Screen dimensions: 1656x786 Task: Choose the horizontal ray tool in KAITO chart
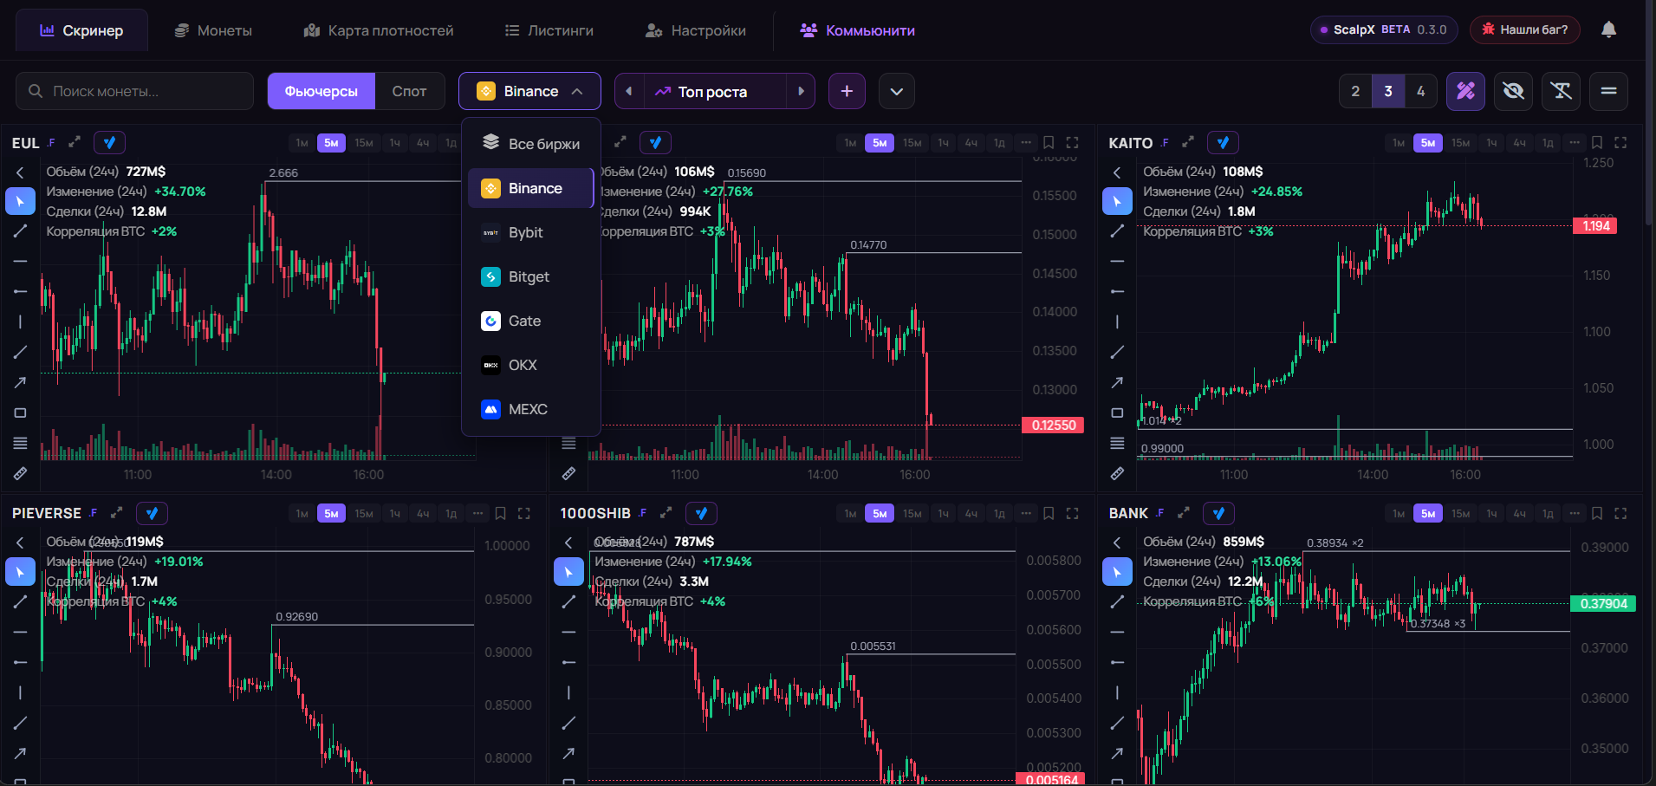[1117, 291]
